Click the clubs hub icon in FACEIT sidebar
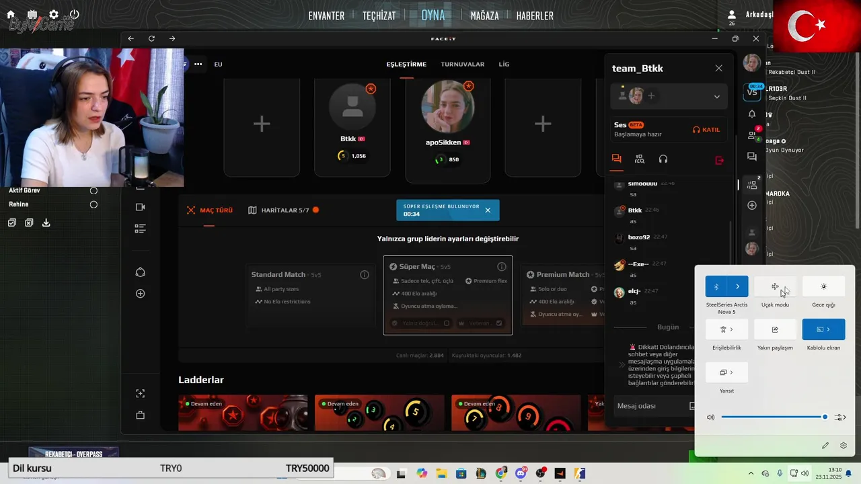 click(x=140, y=272)
